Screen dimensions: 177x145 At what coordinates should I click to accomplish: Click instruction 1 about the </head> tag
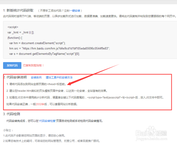[x=36, y=84]
